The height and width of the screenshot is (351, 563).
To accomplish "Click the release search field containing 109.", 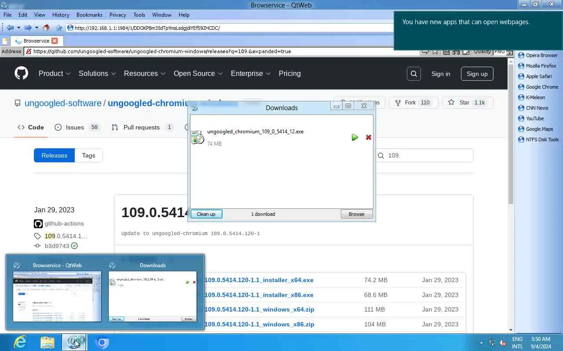I will [425, 155].
